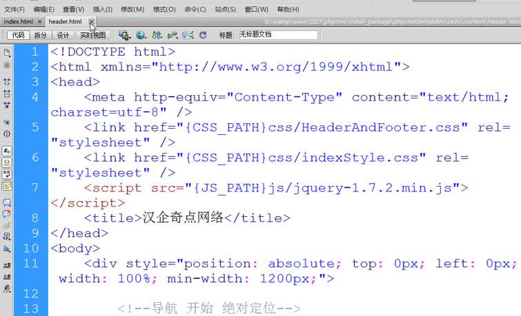Click the xmlns w3.org URL text
Image resolution: width=521 pixels, height=316 pixels.
point(276,67)
